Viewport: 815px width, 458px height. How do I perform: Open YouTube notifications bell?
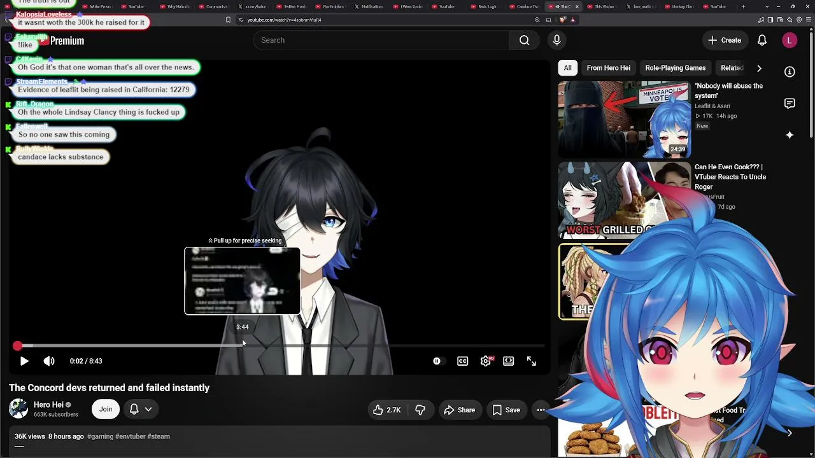point(762,40)
